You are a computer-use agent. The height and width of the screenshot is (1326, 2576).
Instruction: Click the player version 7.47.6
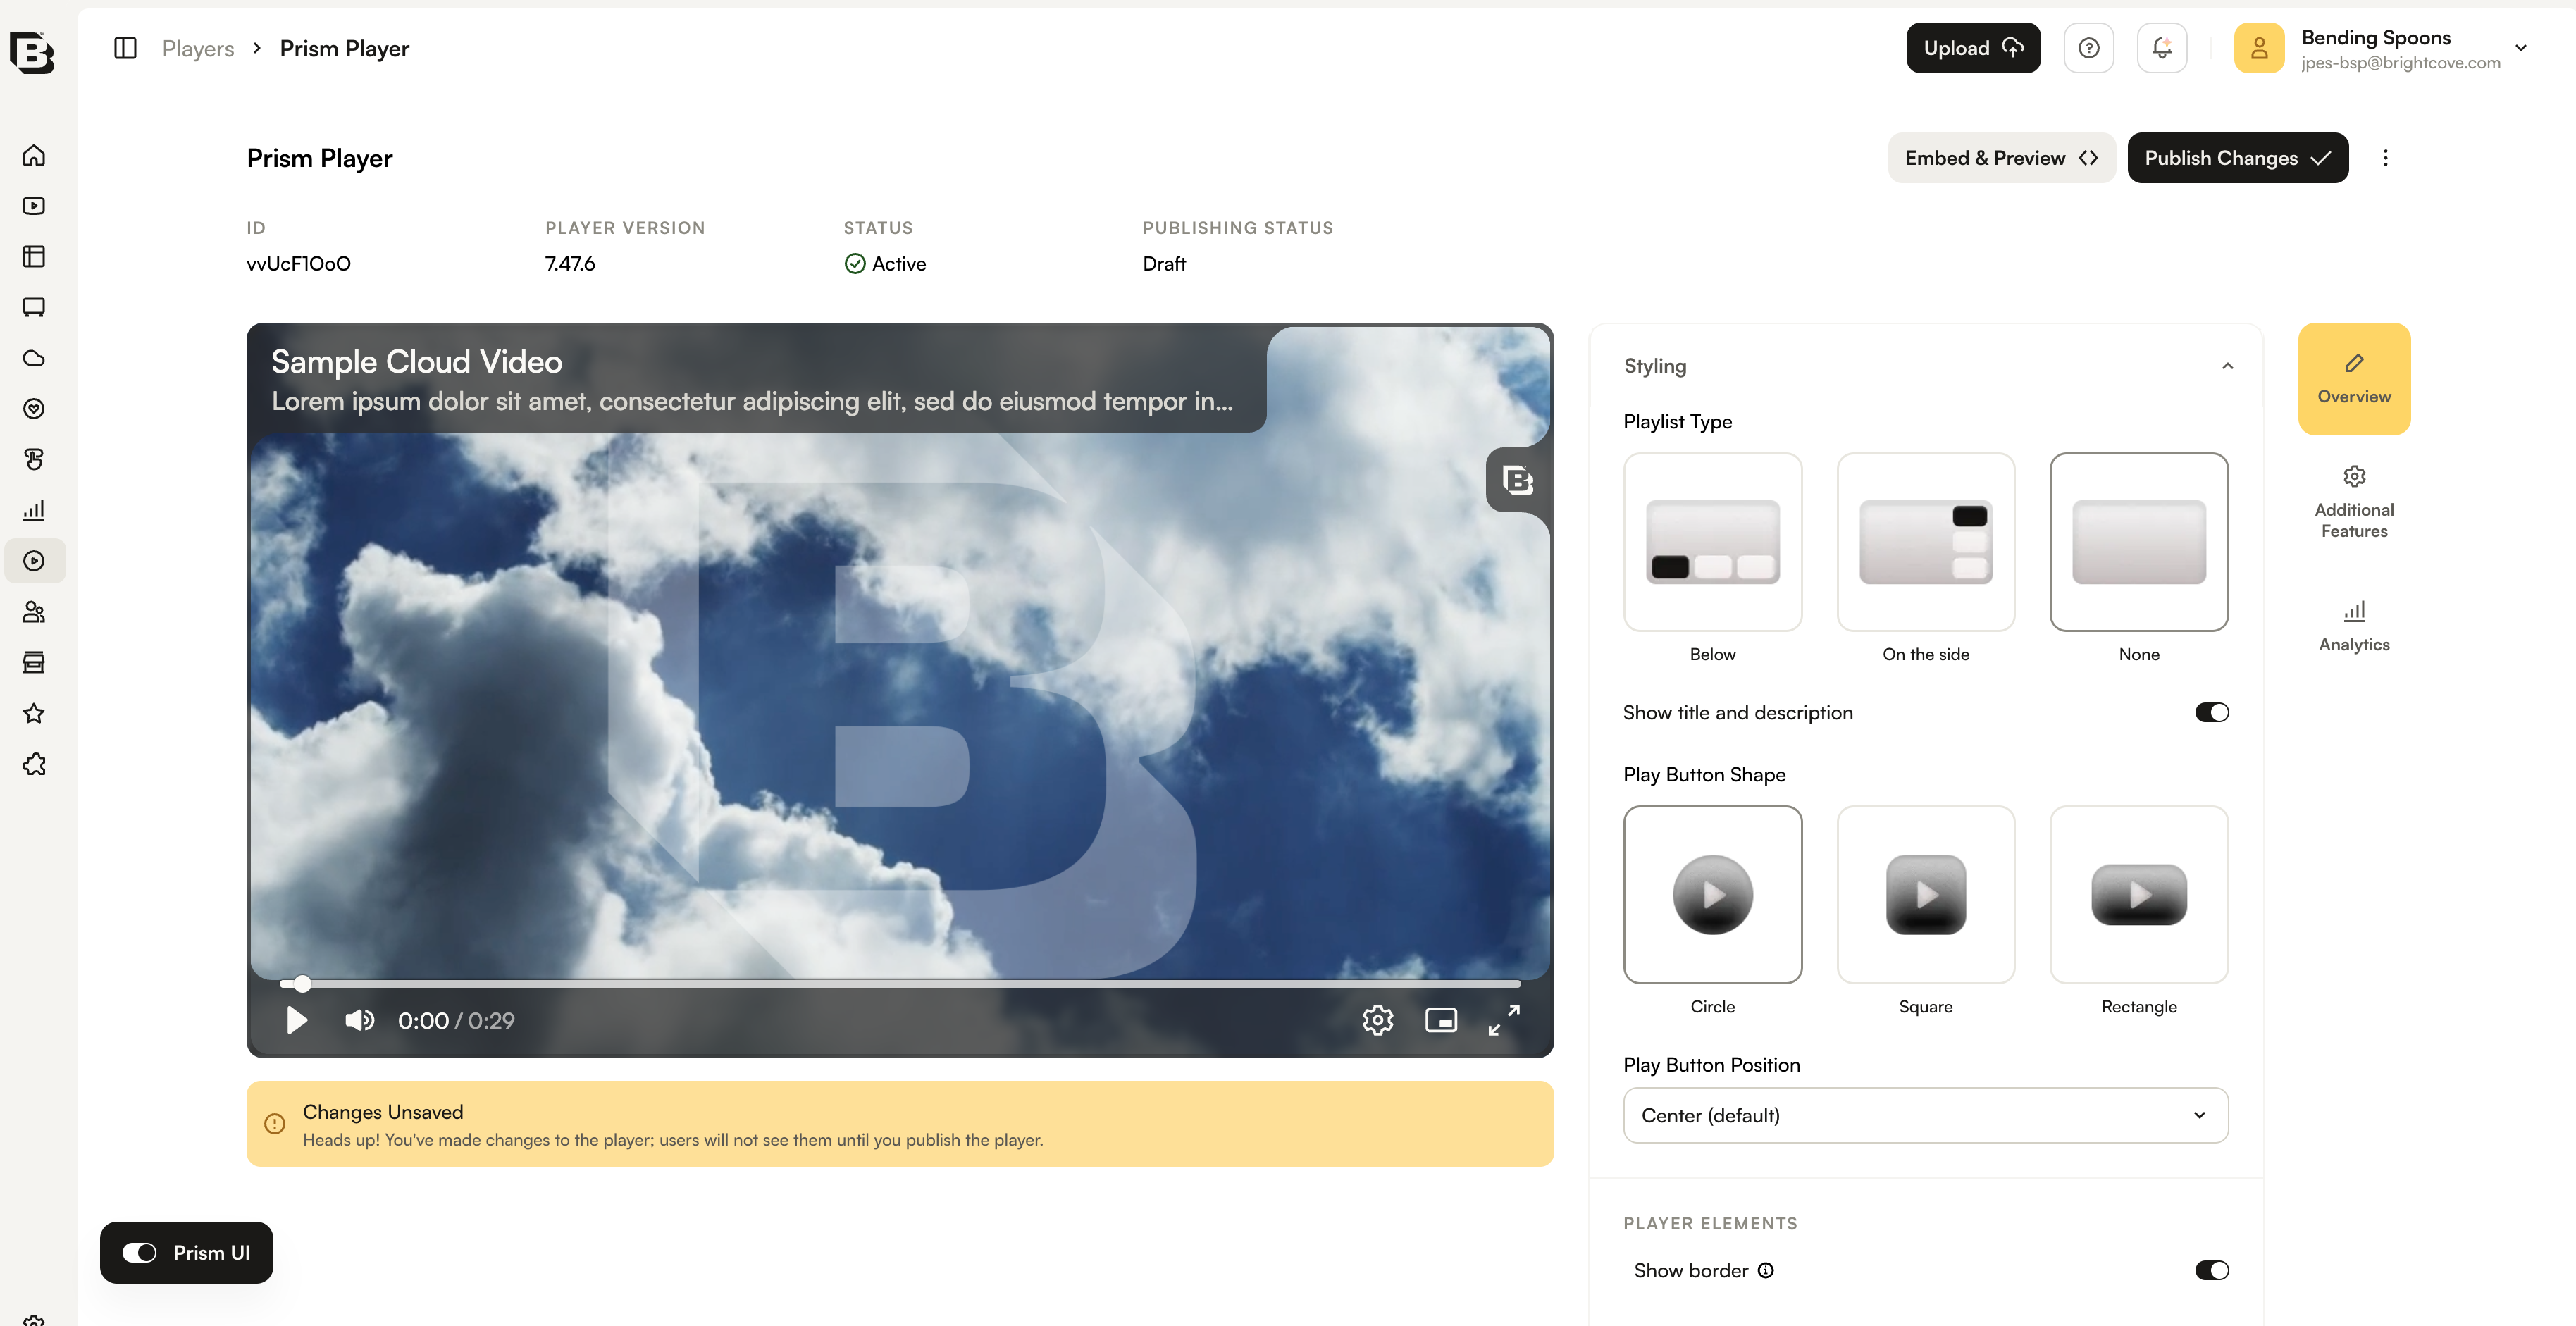tap(570, 264)
